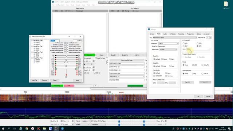This screenshot has width=233, height=131.
Task: Select COM12 in the port pair tree
Action: pos(38,43)
